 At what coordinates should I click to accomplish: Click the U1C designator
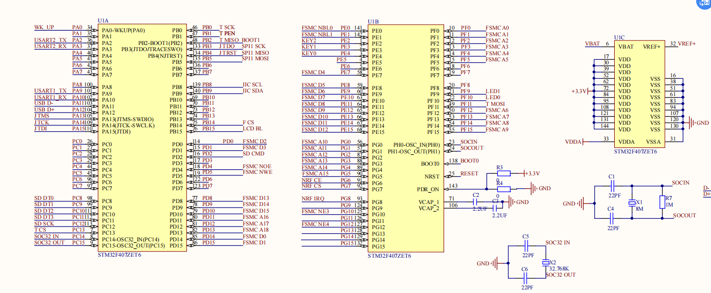tap(619, 37)
